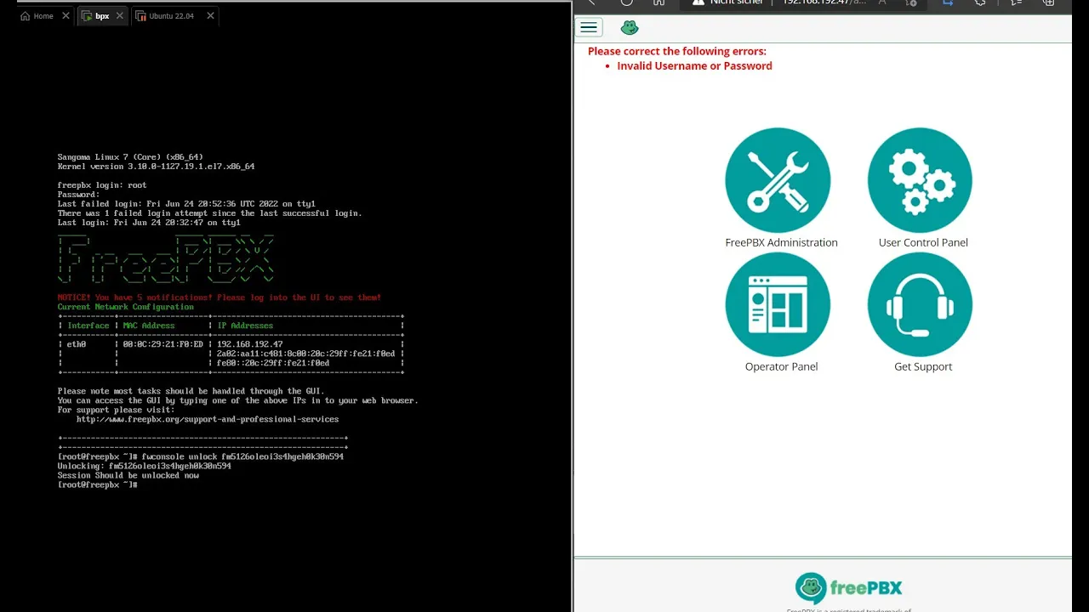Click the fe80 IPv6 address in terminal

(273, 363)
